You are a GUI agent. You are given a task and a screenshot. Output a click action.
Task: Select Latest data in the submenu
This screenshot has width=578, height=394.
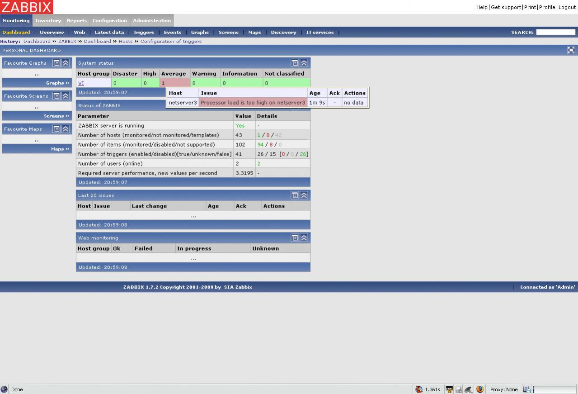coord(109,32)
